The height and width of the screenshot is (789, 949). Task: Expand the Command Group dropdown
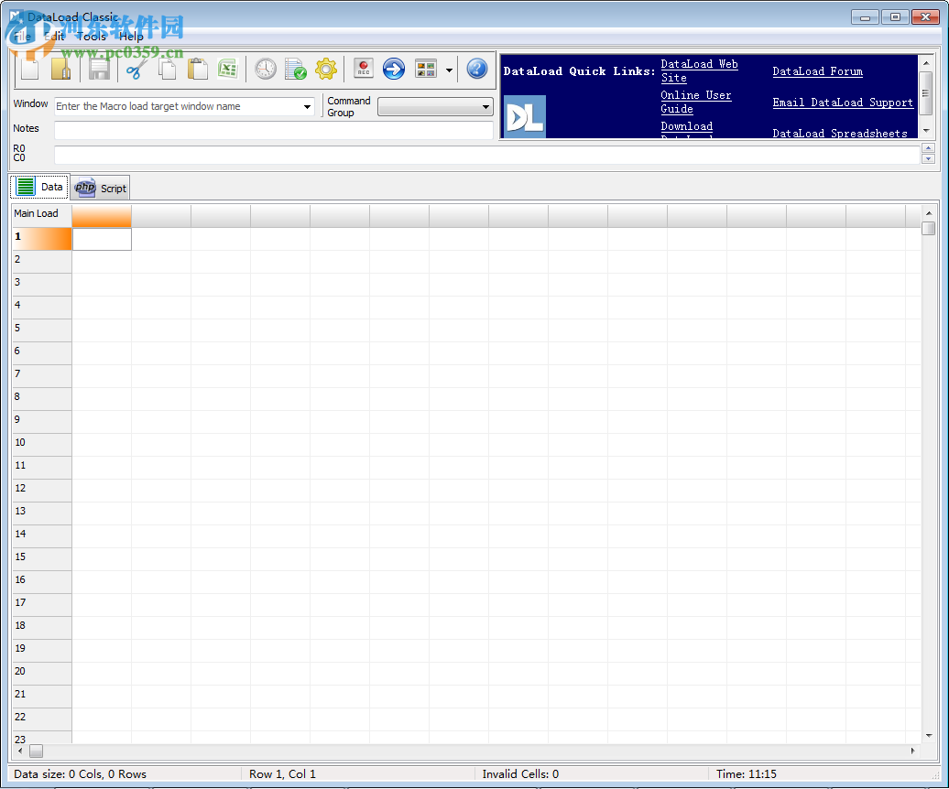(x=485, y=106)
